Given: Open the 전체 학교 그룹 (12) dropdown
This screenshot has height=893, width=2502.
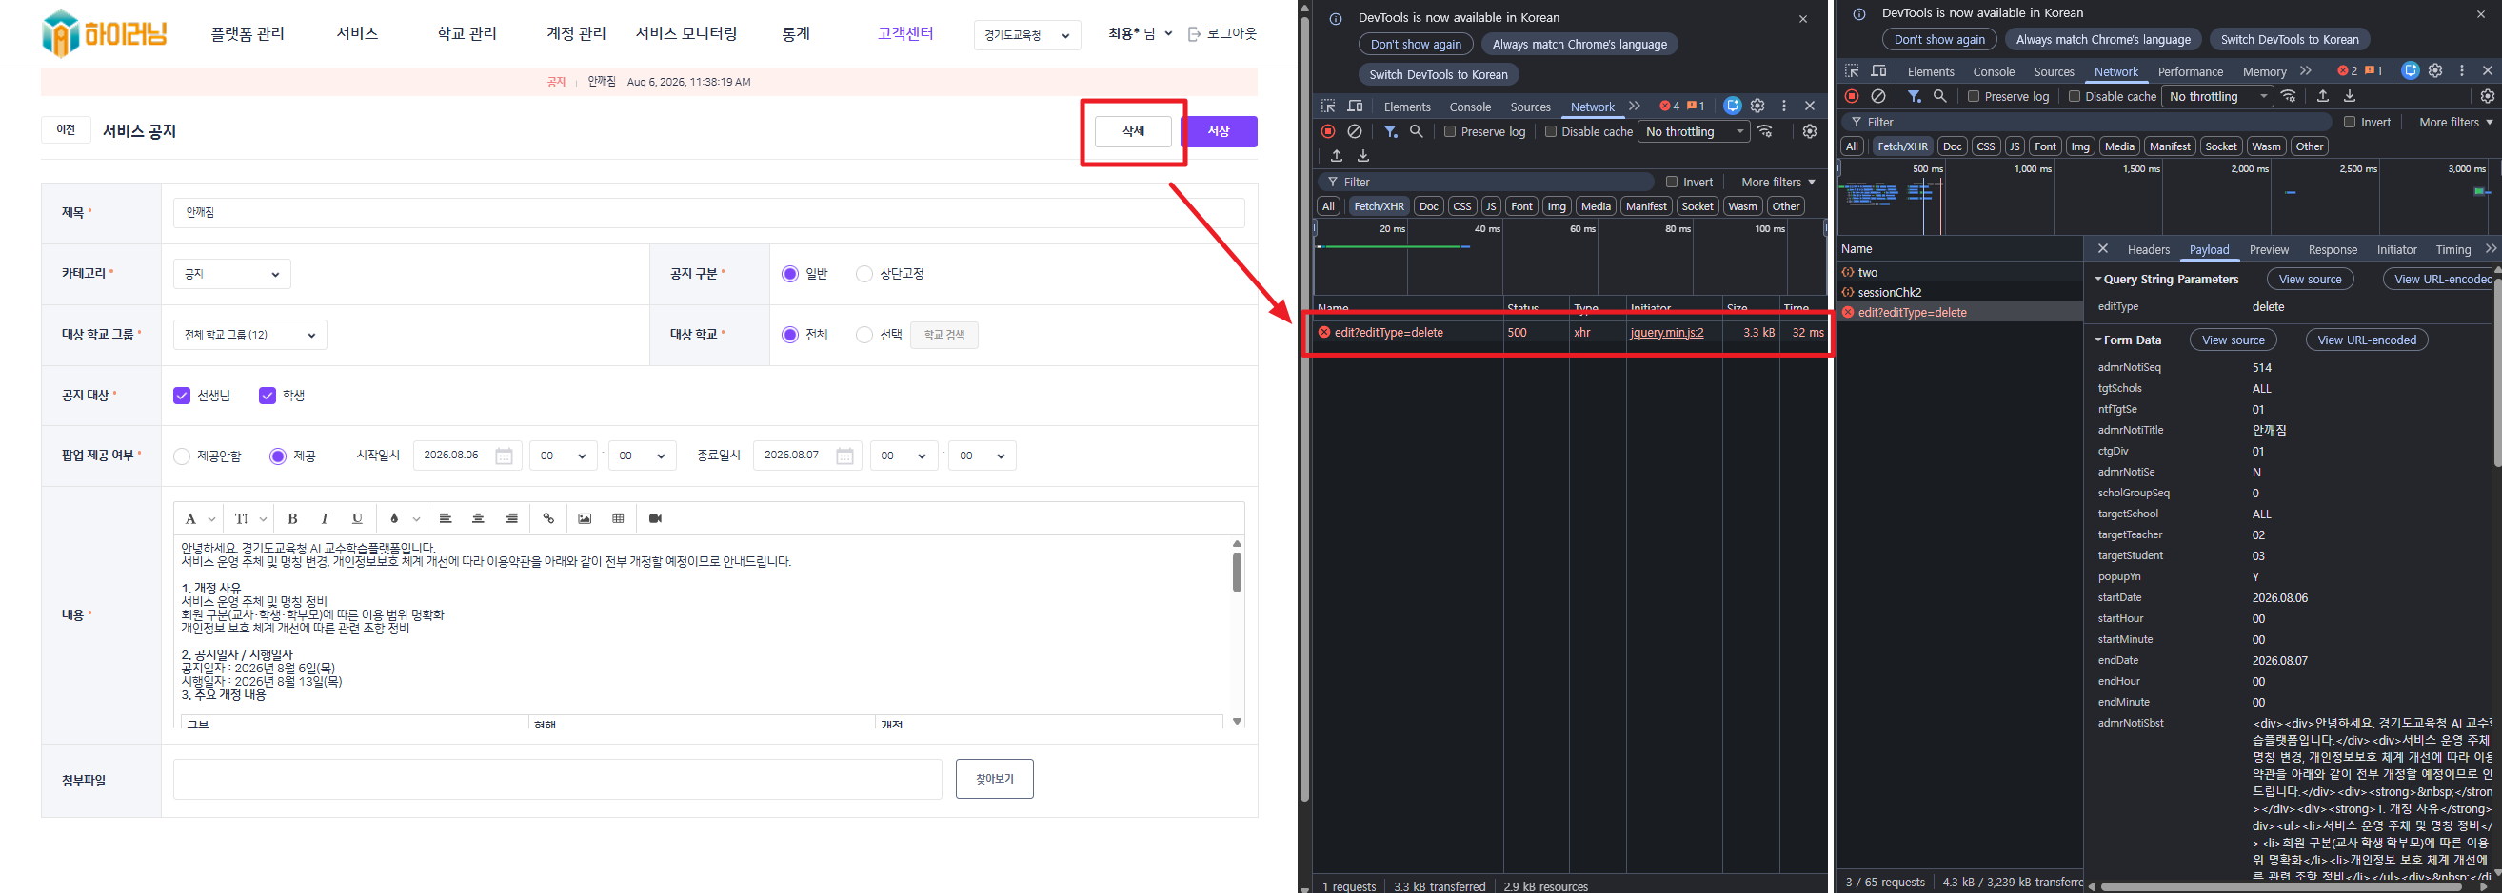Looking at the screenshot, I should click(249, 335).
